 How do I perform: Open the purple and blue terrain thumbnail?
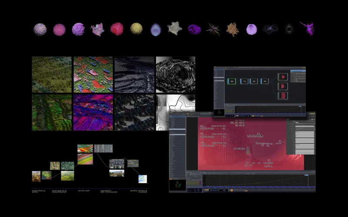[x=93, y=112]
